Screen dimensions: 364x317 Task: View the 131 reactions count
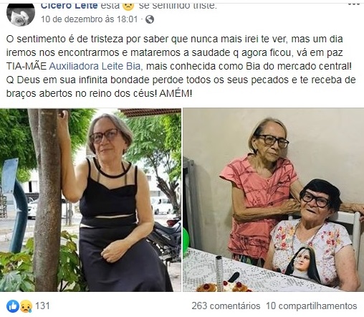tap(42, 306)
